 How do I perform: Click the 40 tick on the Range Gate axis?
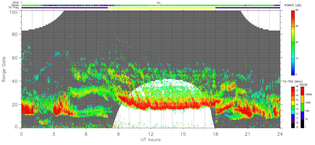tap(15, 81)
